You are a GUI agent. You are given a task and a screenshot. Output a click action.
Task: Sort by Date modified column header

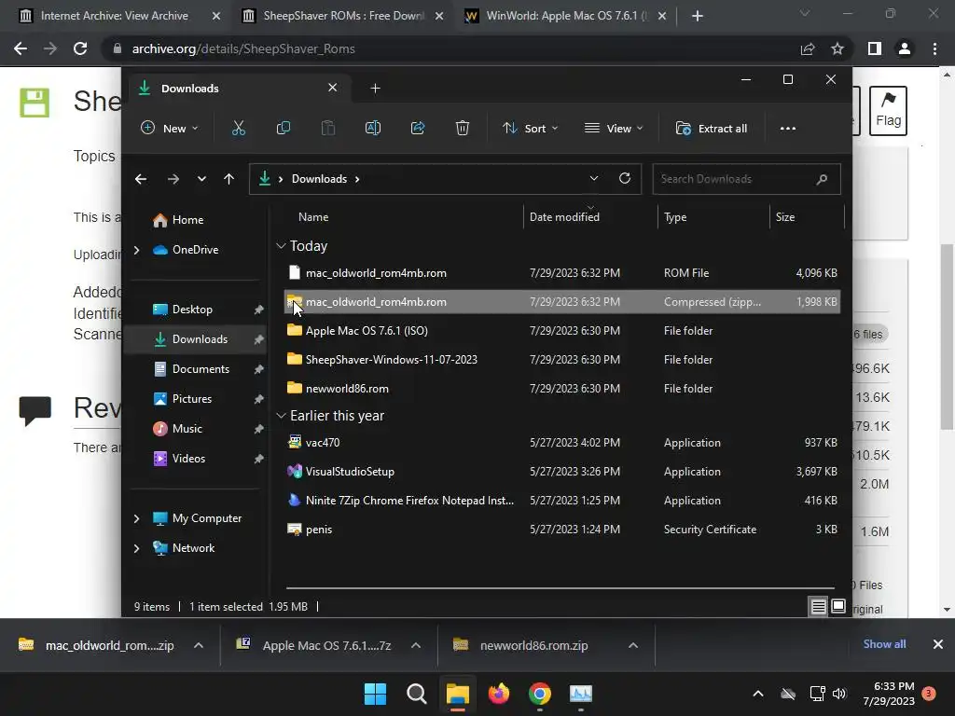564,216
